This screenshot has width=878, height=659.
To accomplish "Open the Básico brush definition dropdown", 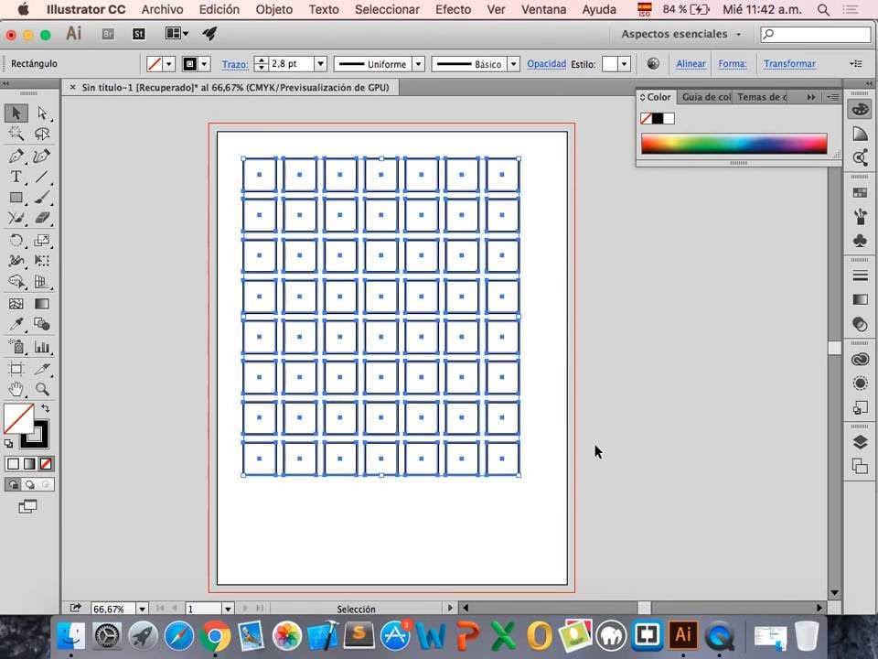I will coord(513,64).
